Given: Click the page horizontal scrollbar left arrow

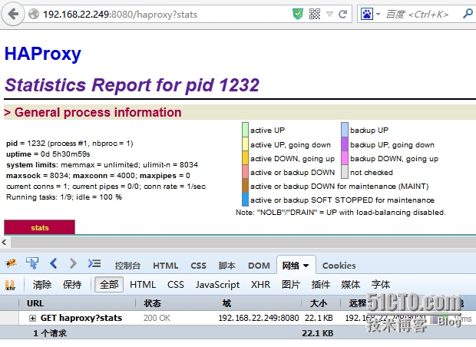Looking at the screenshot, I should [x=5, y=243].
